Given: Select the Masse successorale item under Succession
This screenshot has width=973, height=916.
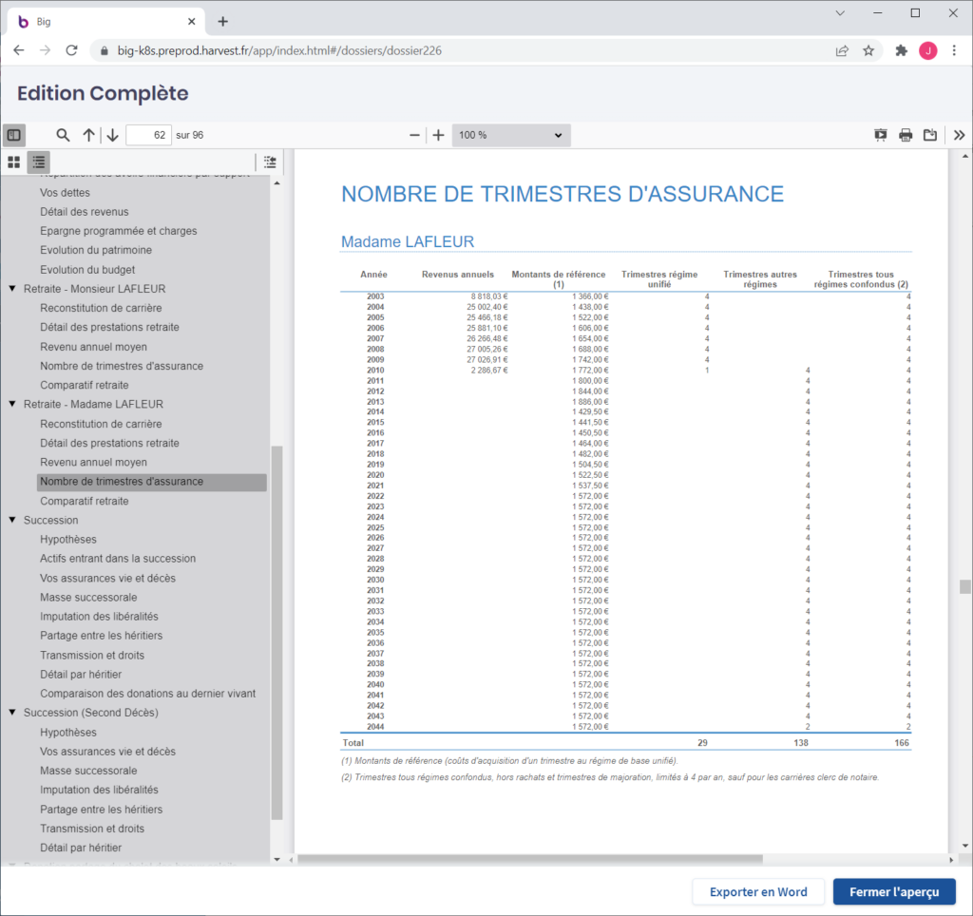Looking at the screenshot, I should click(x=88, y=598).
